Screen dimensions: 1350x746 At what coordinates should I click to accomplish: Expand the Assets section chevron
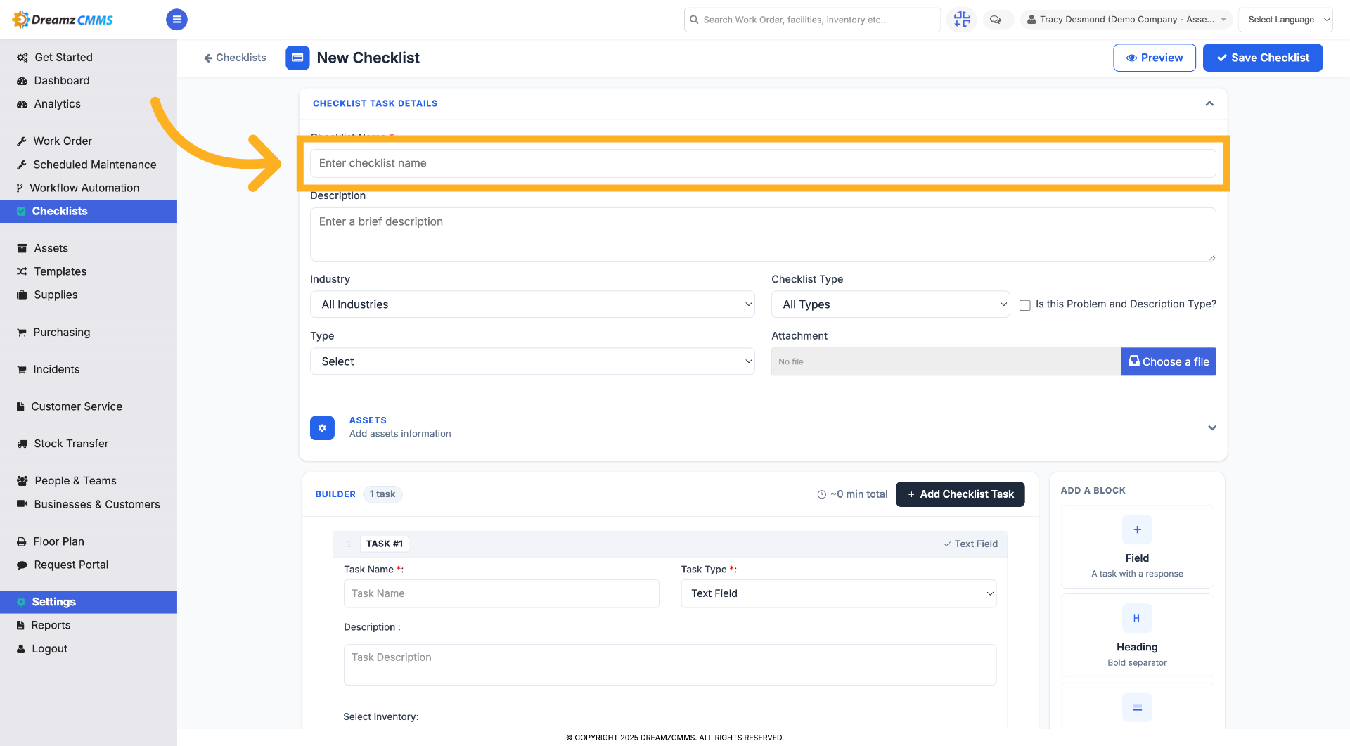pos(1211,427)
